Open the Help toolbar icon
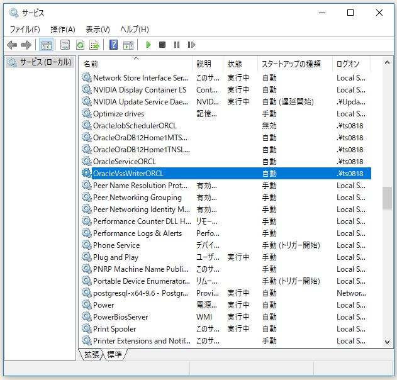Image resolution: width=397 pixels, height=380 pixels. click(113, 45)
